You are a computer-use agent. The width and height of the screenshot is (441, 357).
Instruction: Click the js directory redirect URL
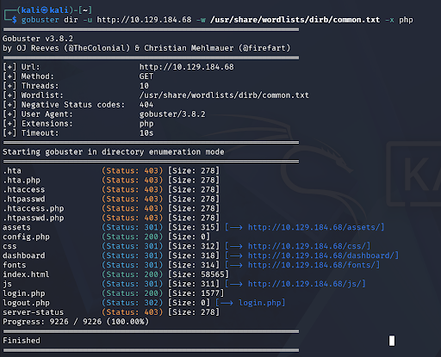click(305, 284)
